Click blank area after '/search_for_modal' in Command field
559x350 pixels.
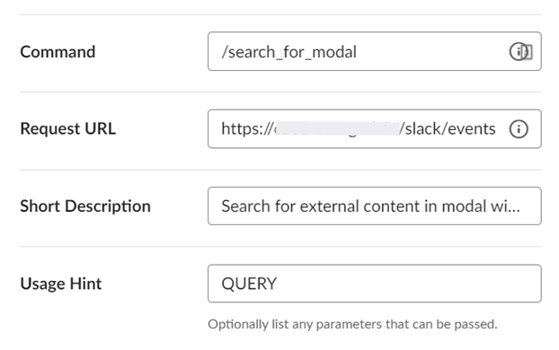(431, 52)
